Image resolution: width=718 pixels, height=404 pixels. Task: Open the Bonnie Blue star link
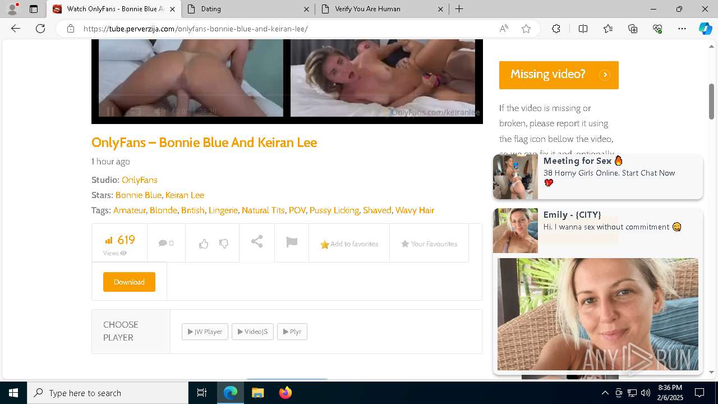[x=138, y=195]
